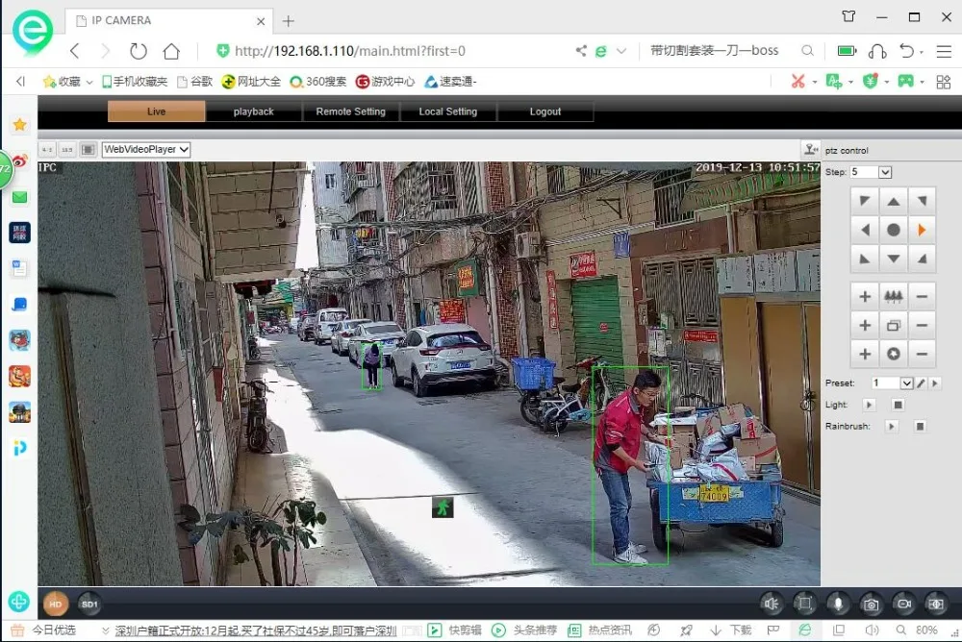Open the playback tab
Screen dimensions: 962x642
pyautogui.click(x=253, y=111)
